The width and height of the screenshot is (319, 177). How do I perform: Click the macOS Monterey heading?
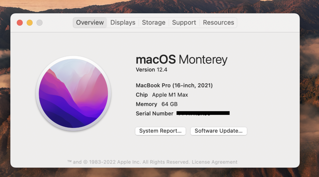tap(182, 60)
